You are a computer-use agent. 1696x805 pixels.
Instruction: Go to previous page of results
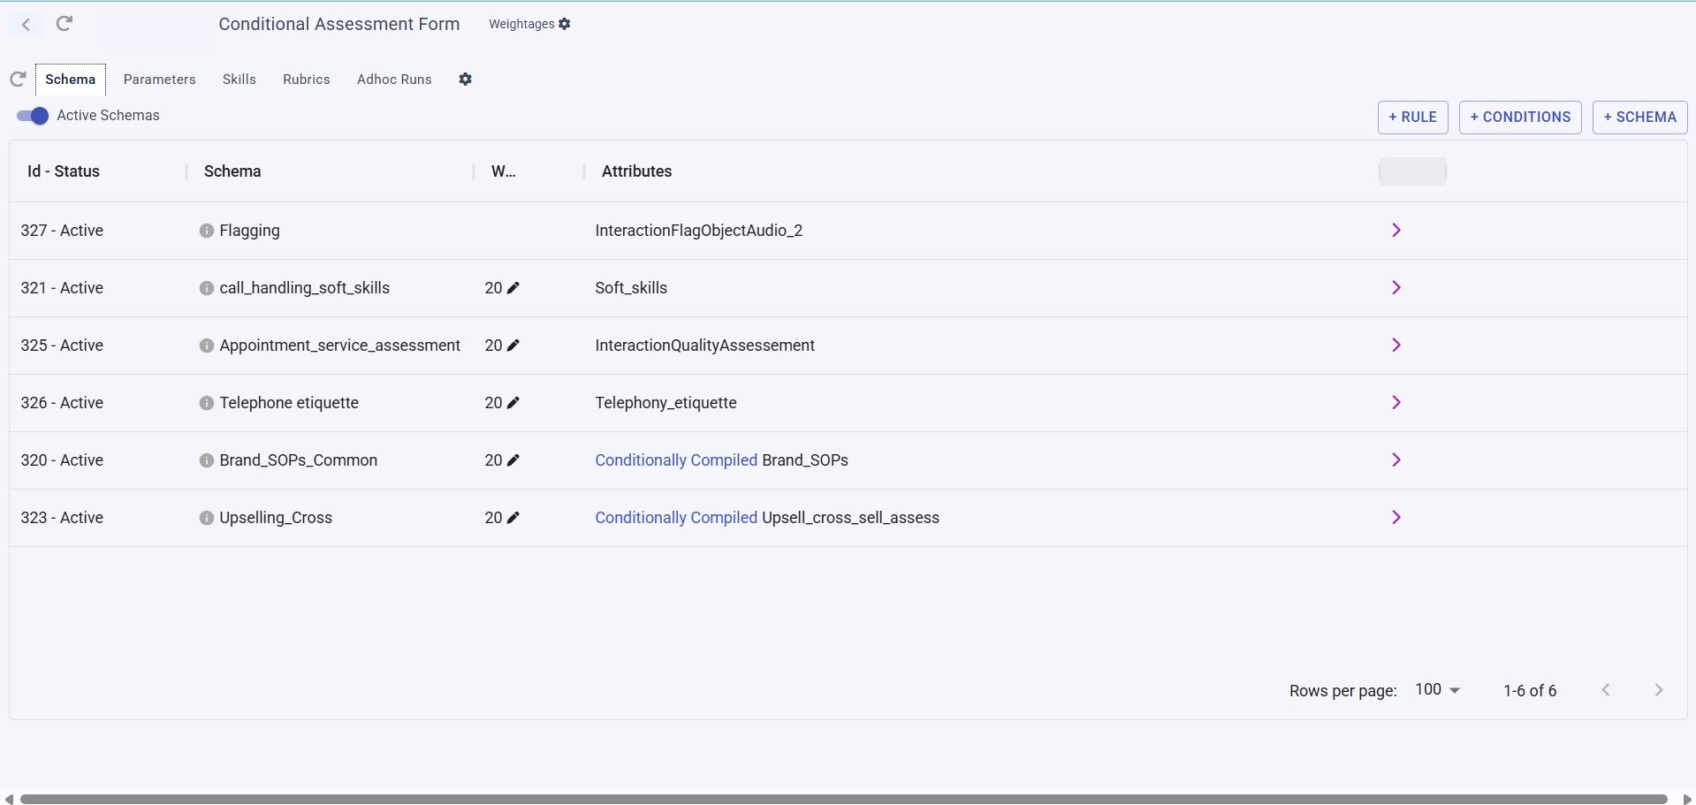pyautogui.click(x=1606, y=690)
